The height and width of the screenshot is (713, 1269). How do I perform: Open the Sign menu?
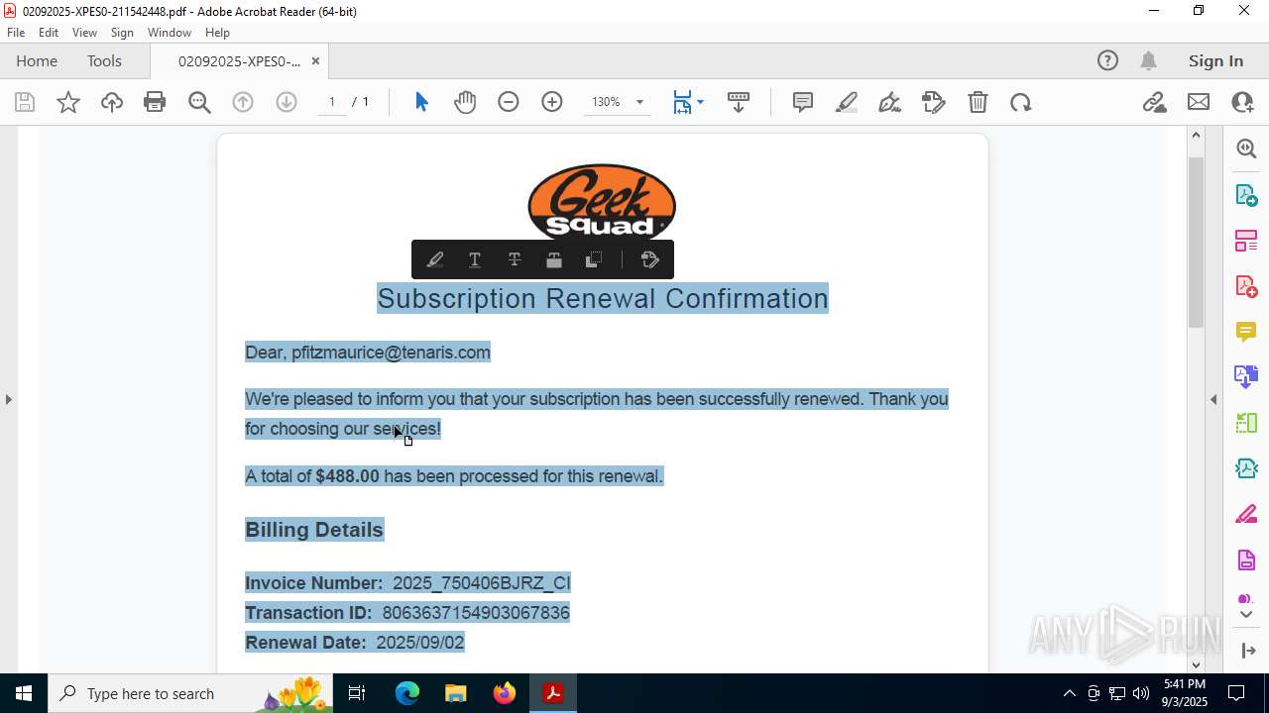[122, 33]
